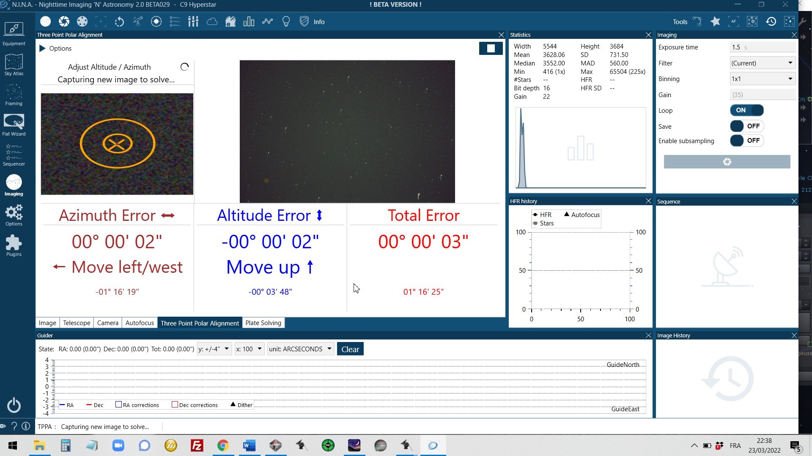Open the Plugins sidebar section
The height and width of the screenshot is (456, 812).
pos(14,245)
